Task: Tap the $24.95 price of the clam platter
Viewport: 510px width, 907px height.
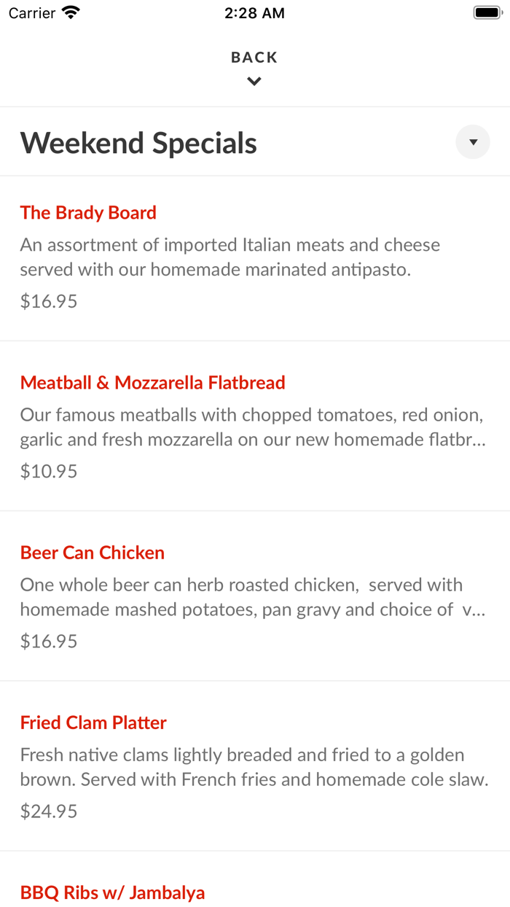Action: tap(48, 810)
